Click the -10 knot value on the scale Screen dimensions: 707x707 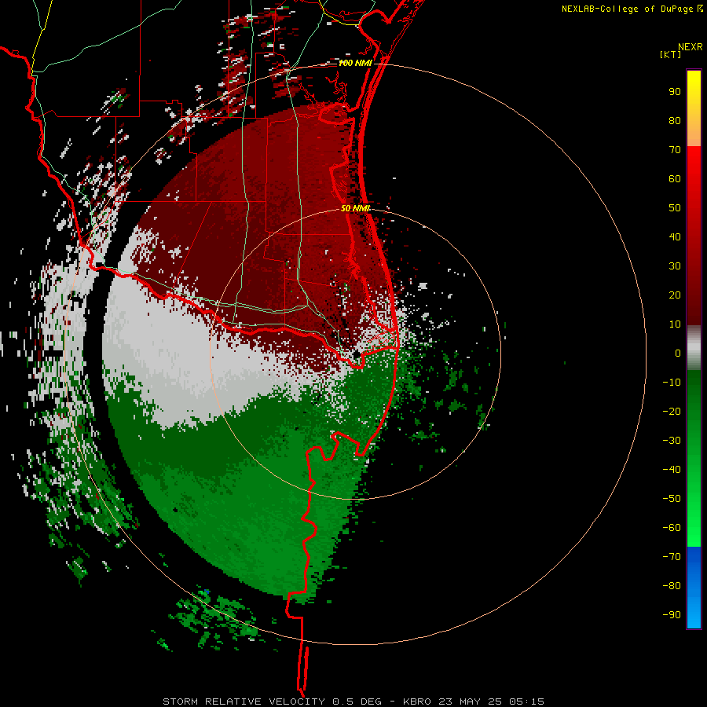pos(672,383)
